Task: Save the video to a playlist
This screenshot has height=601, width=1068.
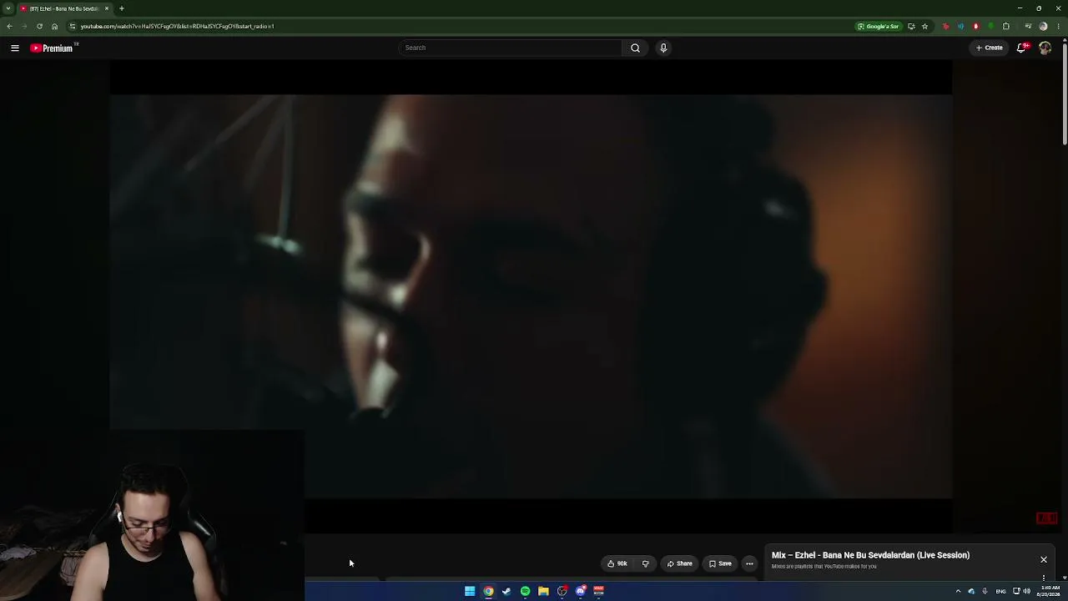Action: coord(720,563)
